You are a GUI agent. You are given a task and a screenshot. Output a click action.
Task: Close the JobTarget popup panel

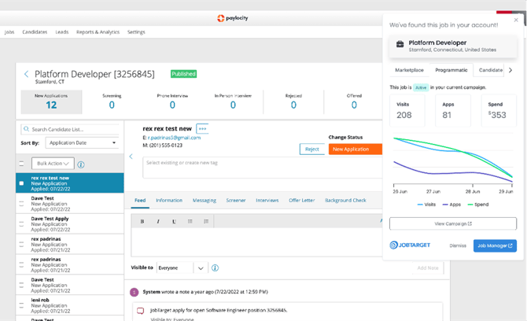pyautogui.click(x=516, y=20)
